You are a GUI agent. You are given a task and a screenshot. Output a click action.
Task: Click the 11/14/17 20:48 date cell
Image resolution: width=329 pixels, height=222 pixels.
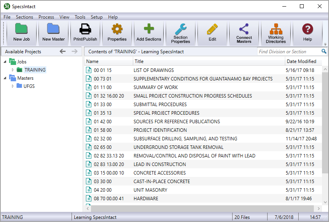tap(301, 138)
